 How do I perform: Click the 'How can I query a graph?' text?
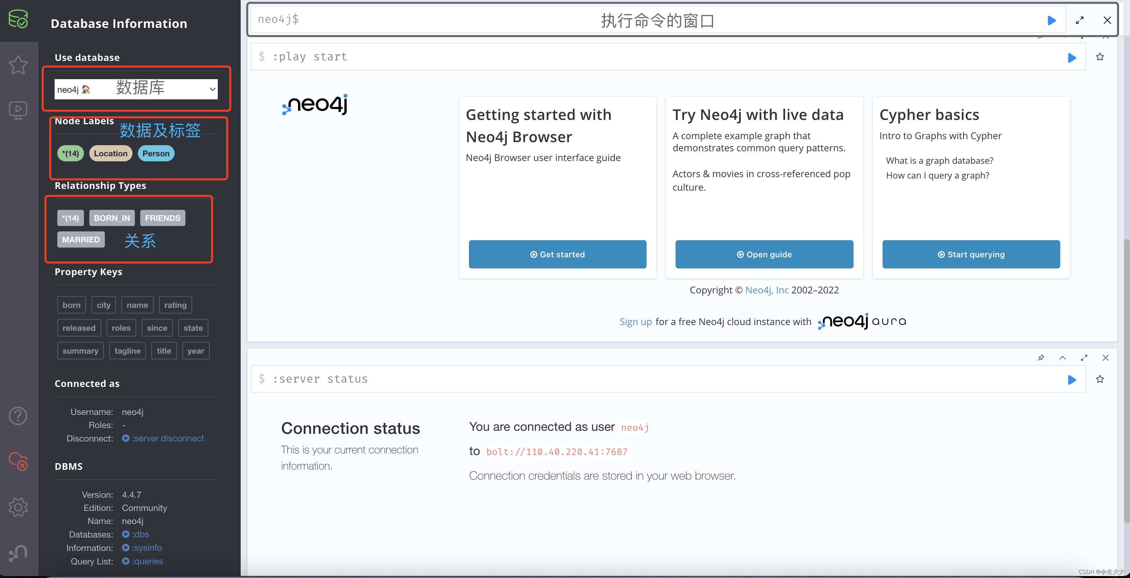938,176
